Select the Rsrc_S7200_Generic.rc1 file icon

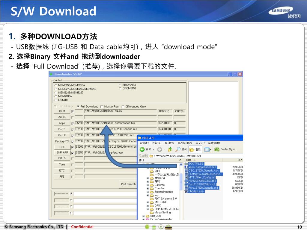tap(186, 188)
